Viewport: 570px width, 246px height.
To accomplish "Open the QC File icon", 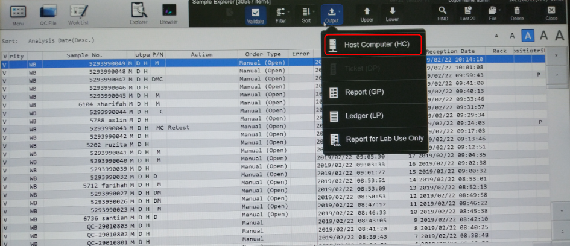I will pyautogui.click(x=48, y=14).
